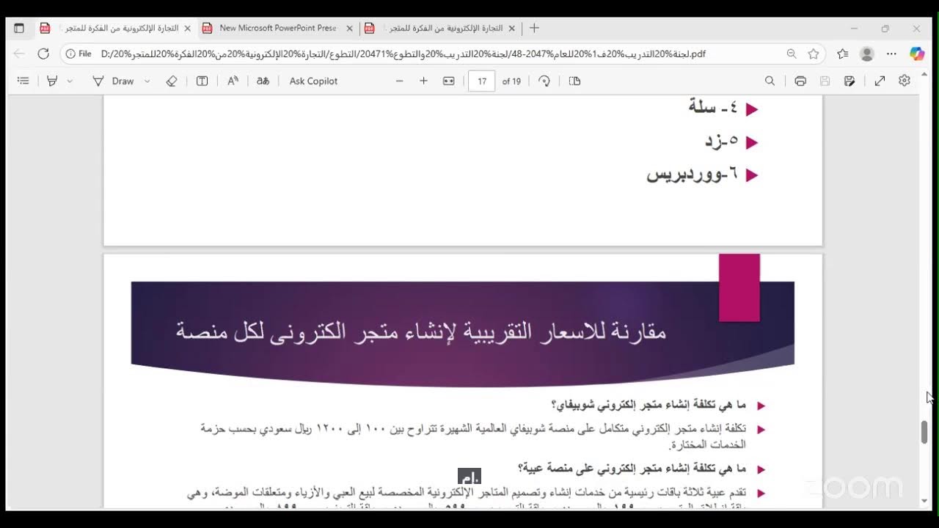Zoom out of the PDF
Viewport: 939px width, 528px height.
tap(399, 81)
